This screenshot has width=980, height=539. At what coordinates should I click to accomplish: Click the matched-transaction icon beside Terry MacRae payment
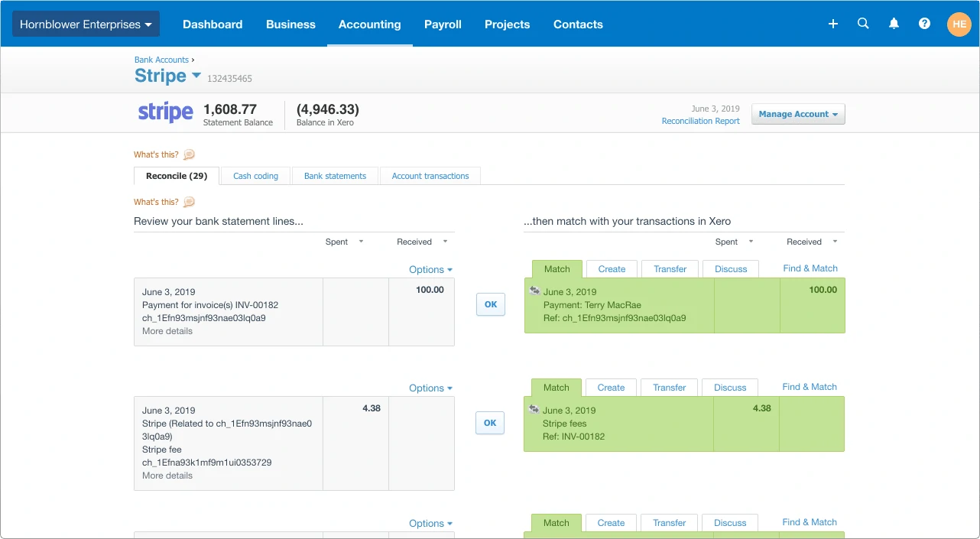click(534, 291)
